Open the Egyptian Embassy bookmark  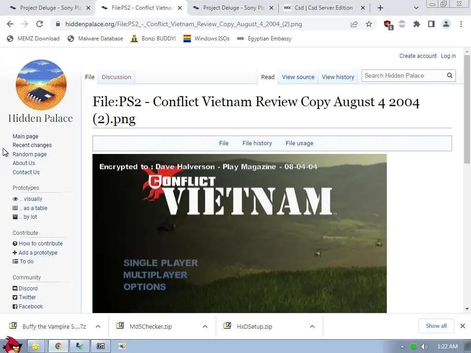[264, 39]
